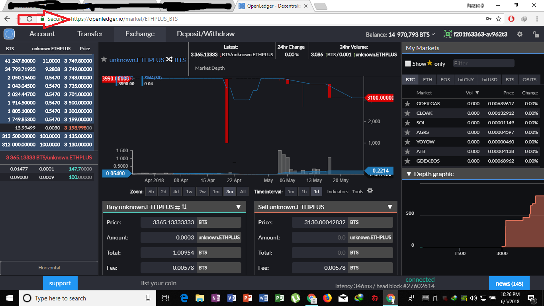The height and width of the screenshot is (306, 544).
Task: Click the saved passwords key icon
Action: 489,19
